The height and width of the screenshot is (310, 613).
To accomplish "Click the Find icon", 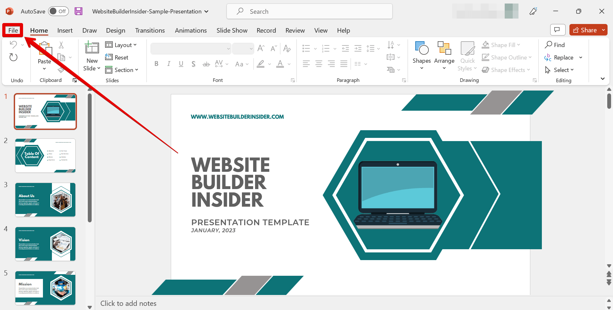I will (x=548, y=45).
